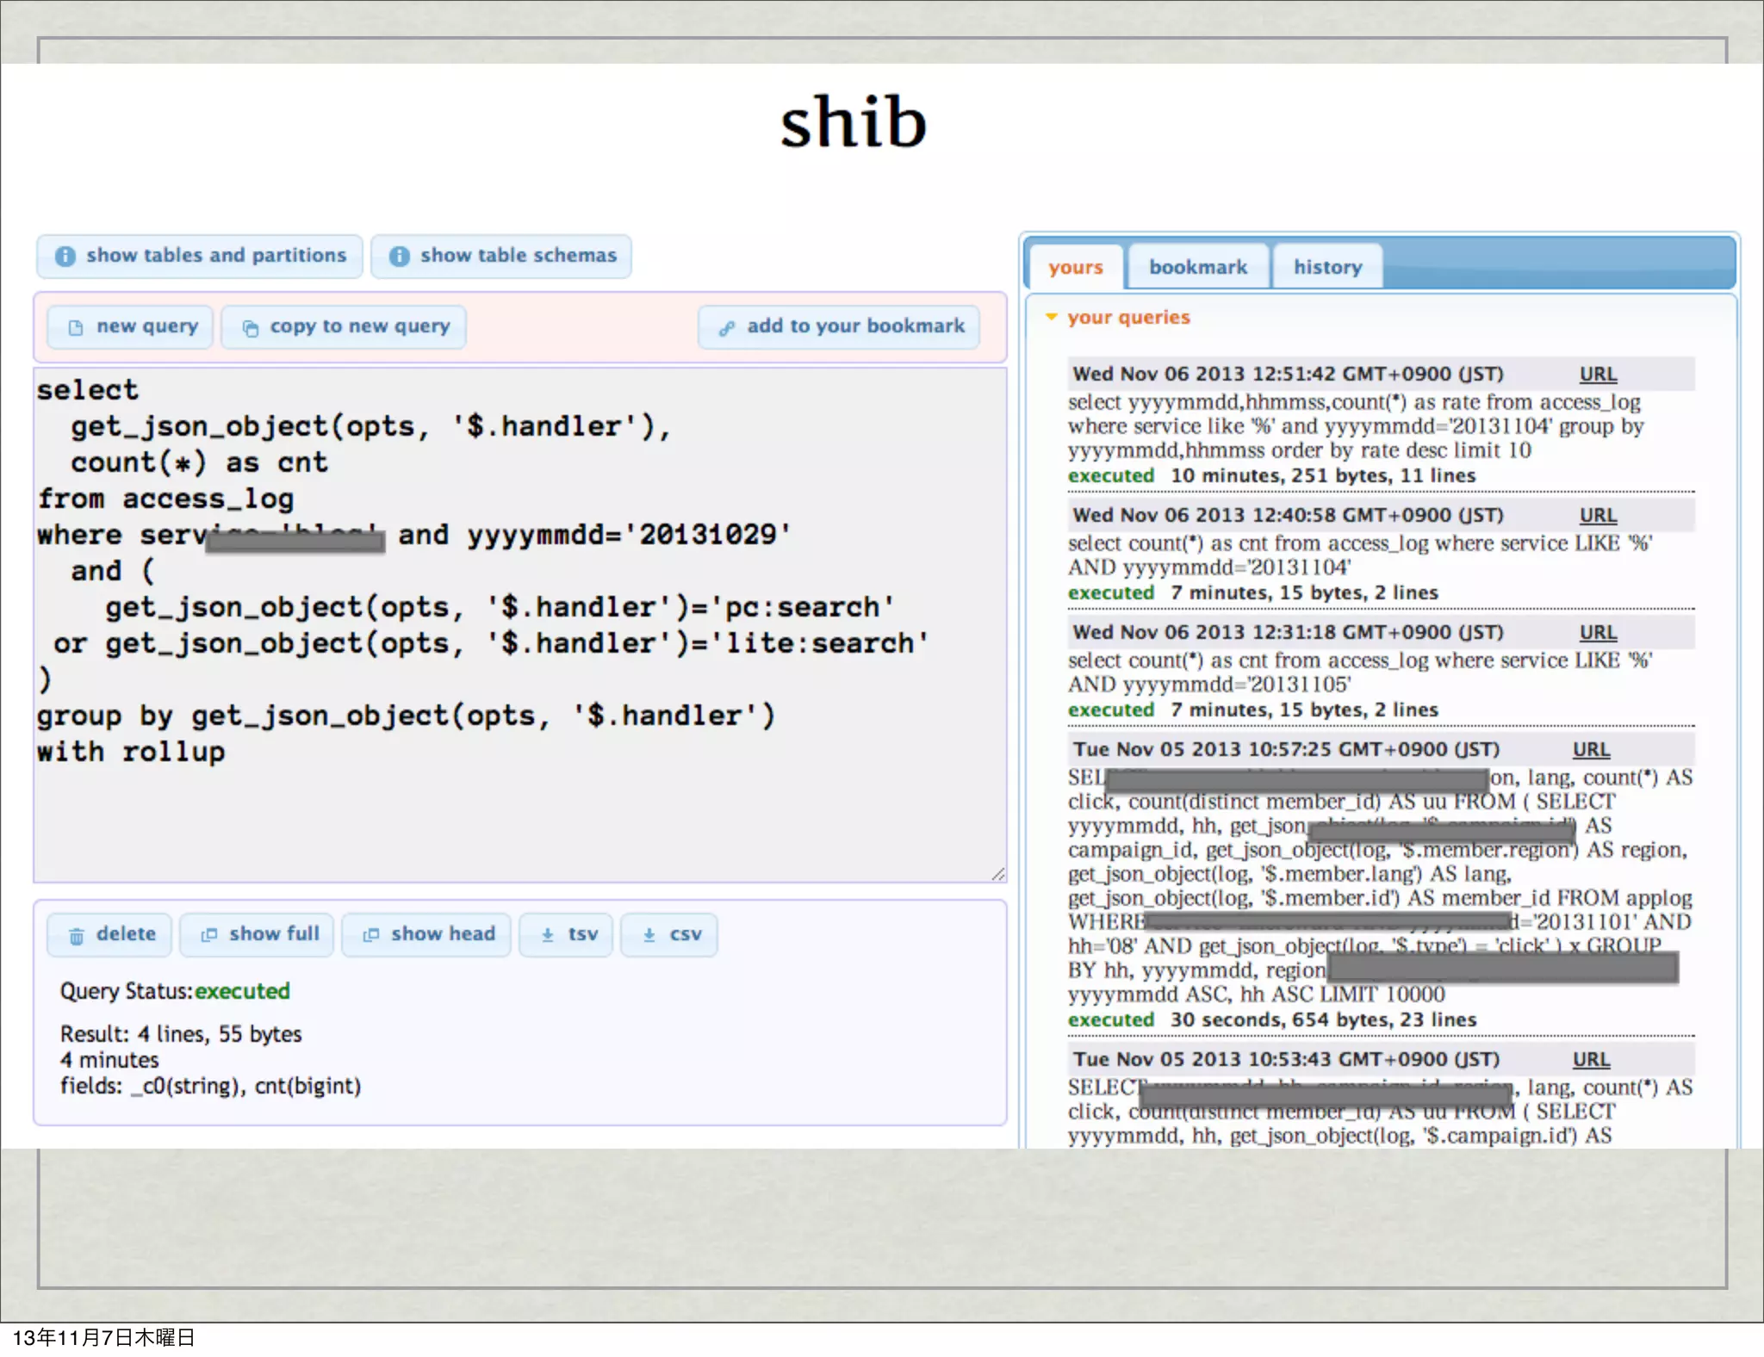Collapse the your queries section triangle
Image resolution: width=1764 pixels, height=1357 pixels.
[x=1051, y=318]
